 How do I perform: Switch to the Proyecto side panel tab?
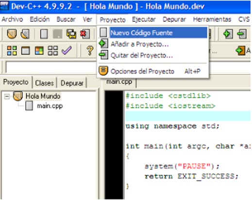tap(16, 82)
